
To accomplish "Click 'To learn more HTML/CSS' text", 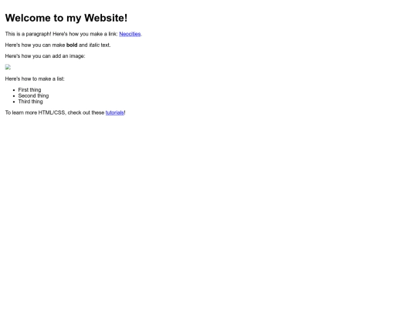I will [x=35, y=112].
